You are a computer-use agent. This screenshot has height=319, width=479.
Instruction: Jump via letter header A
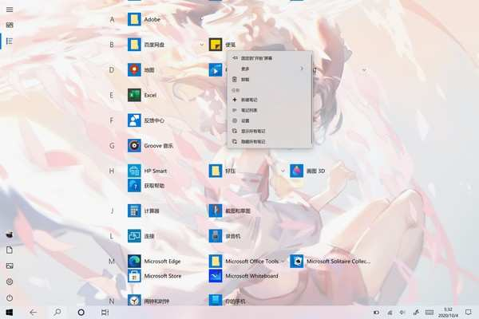click(x=112, y=19)
